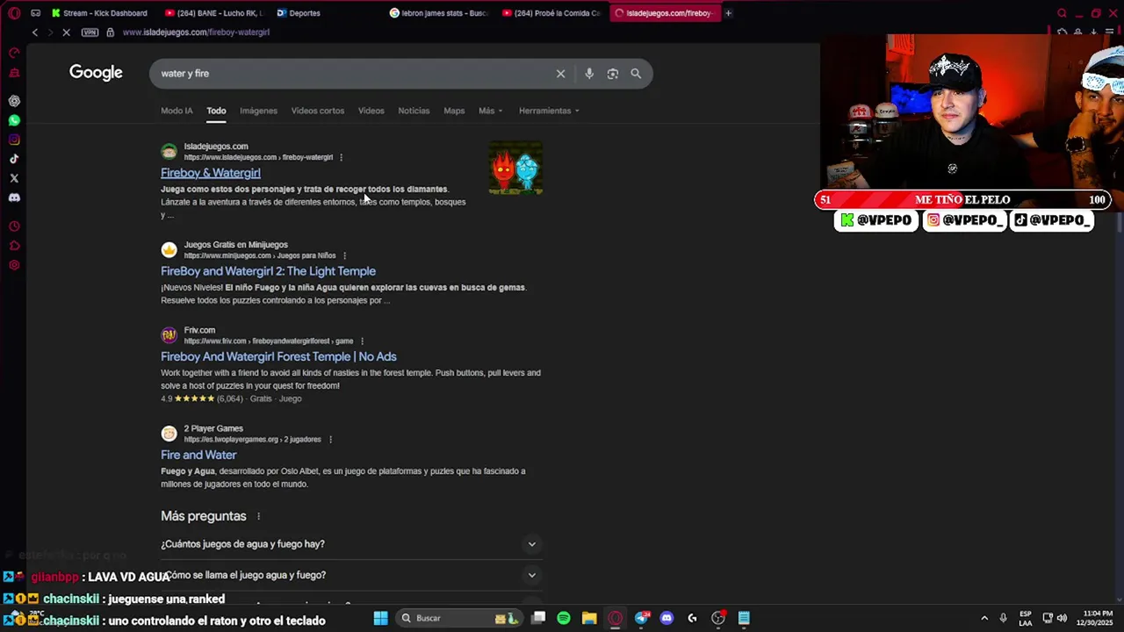Open the volume control in system tray
1124x632 pixels.
tap(1062, 618)
